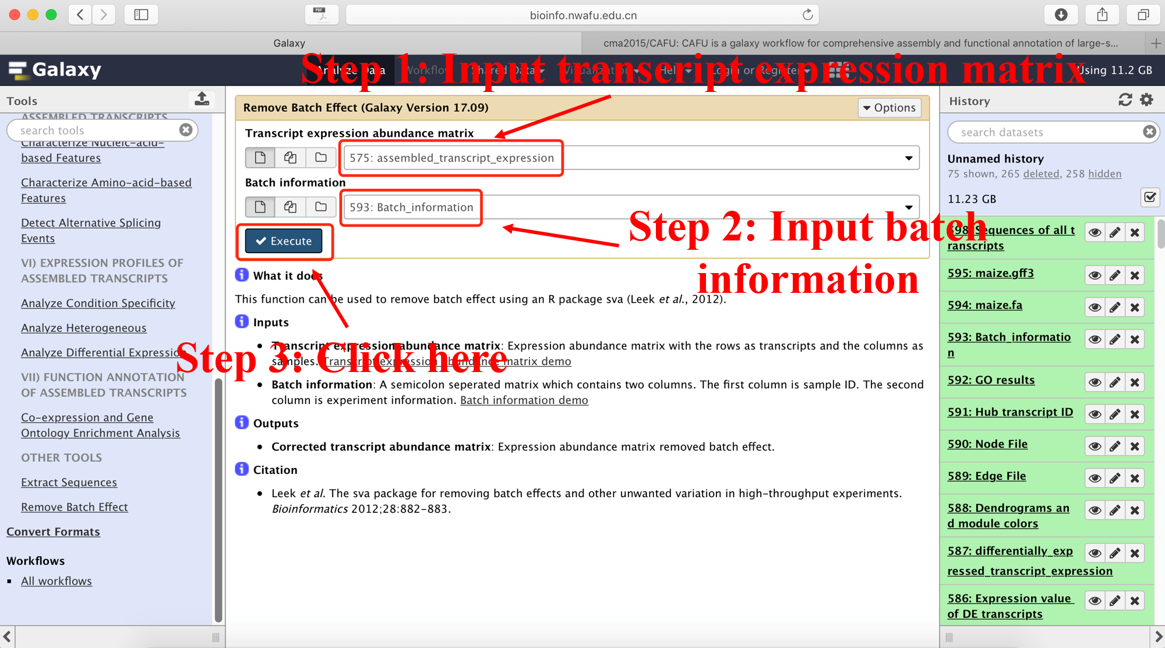Expand 595: maize.gff3 dataset details
This screenshot has width=1165, height=648.
tap(990, 273)
